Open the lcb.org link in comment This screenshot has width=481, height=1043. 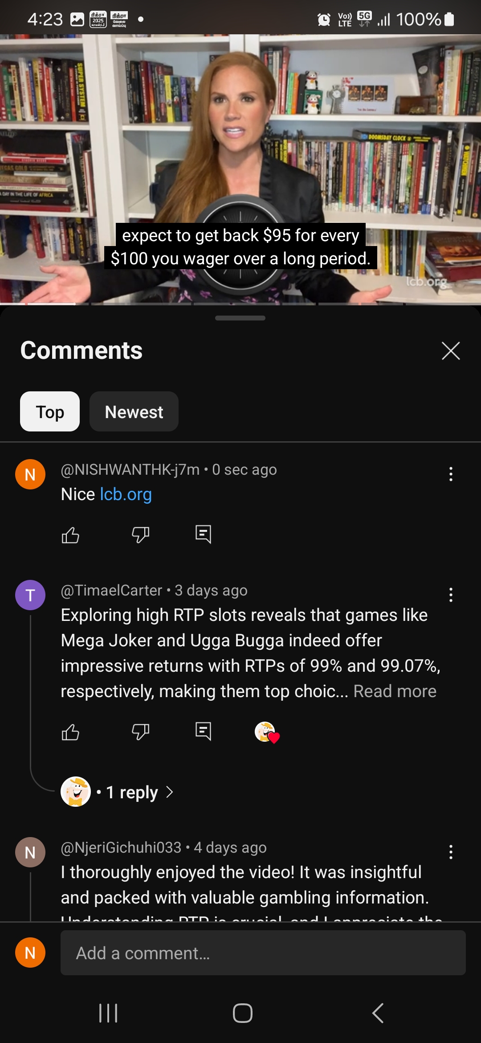pos(126,494)
